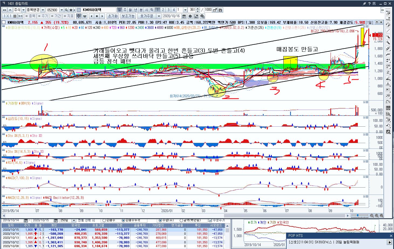
Task: Toggle checkbox next to KMH하이텍 name
Action: 4,23
